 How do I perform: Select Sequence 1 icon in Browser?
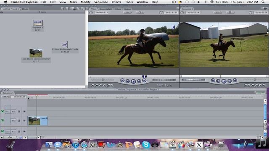[x=38, y=23]
